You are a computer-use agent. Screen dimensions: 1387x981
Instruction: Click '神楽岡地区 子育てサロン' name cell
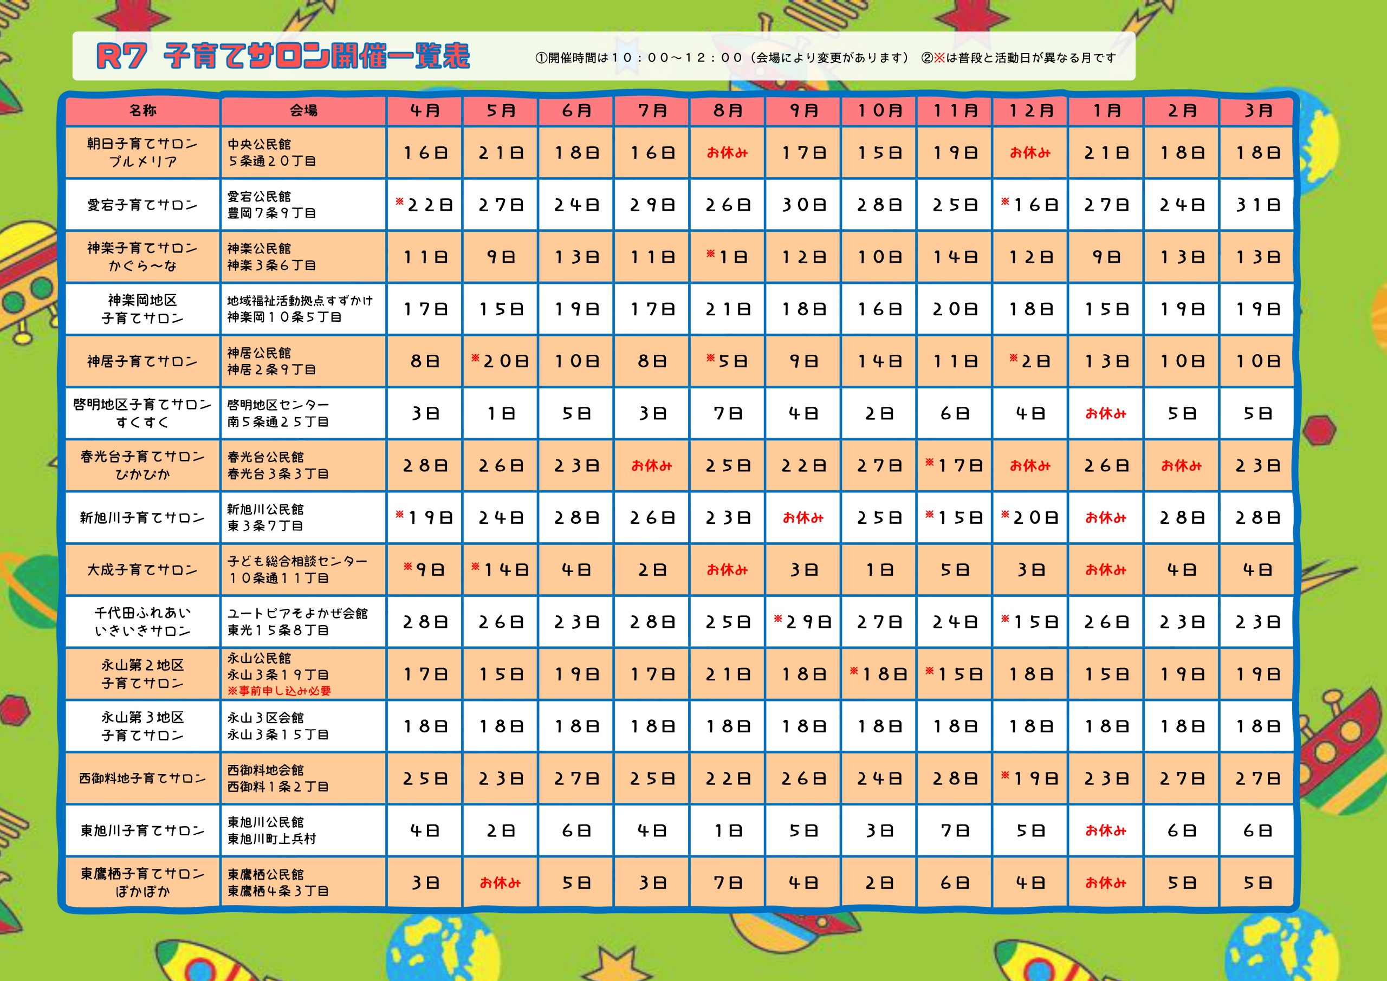[142, 309]
